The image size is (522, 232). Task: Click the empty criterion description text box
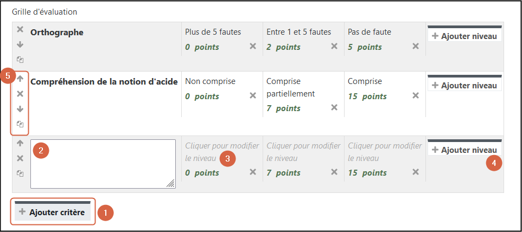pos(103,164)
